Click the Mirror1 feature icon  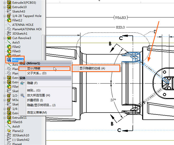[9, 60]
